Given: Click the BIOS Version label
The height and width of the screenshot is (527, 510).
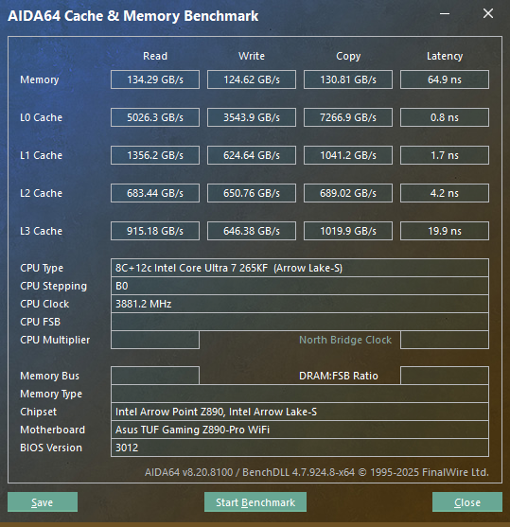Looking at the screenshot, I should click(x=51, y=448).
